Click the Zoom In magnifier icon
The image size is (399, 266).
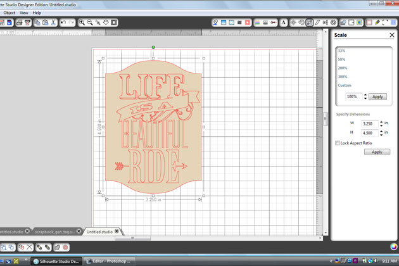pyautogui.click(x=82, y=22)
